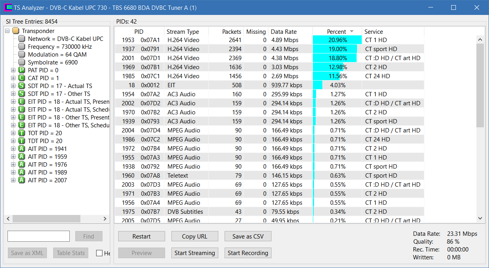Viewport: 489px width, 268px height.
Task: Toggle the checkbox next to Table Stats
Action: [99, 253]
